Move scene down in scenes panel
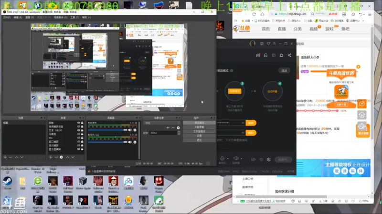This screenshot has width=382, height=214. coord(22,157)
